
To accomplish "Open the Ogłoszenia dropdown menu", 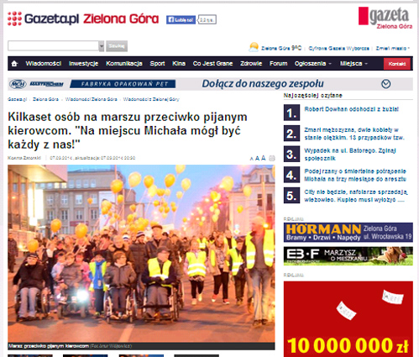I will click(x=312, y=64).
